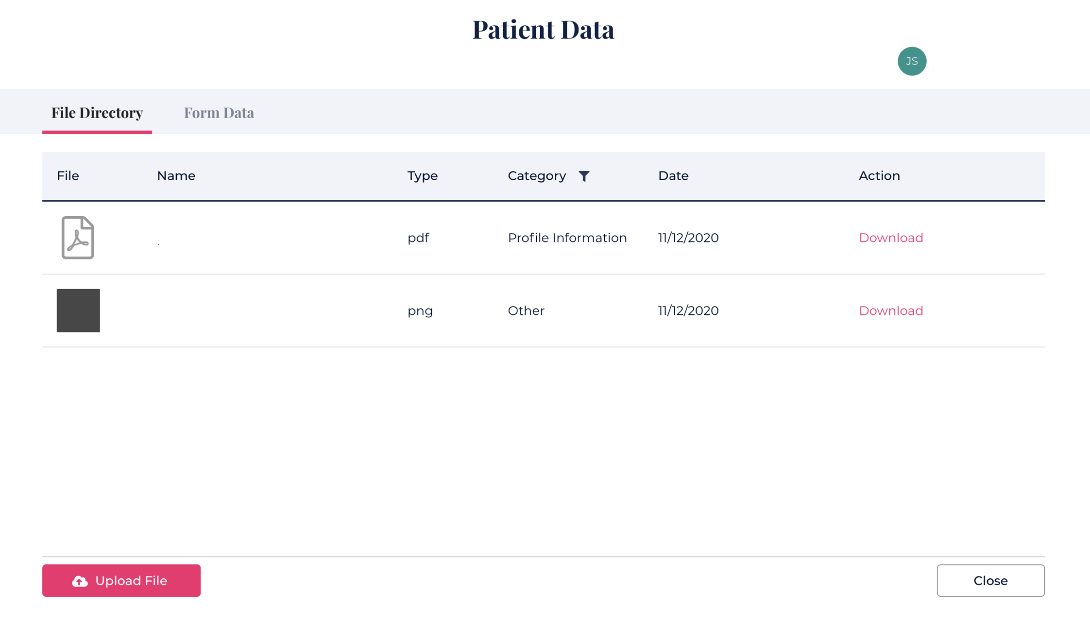Click the Patient Data heading
The width and height of the screenshot is (1090, 622).
pos(543,29)
